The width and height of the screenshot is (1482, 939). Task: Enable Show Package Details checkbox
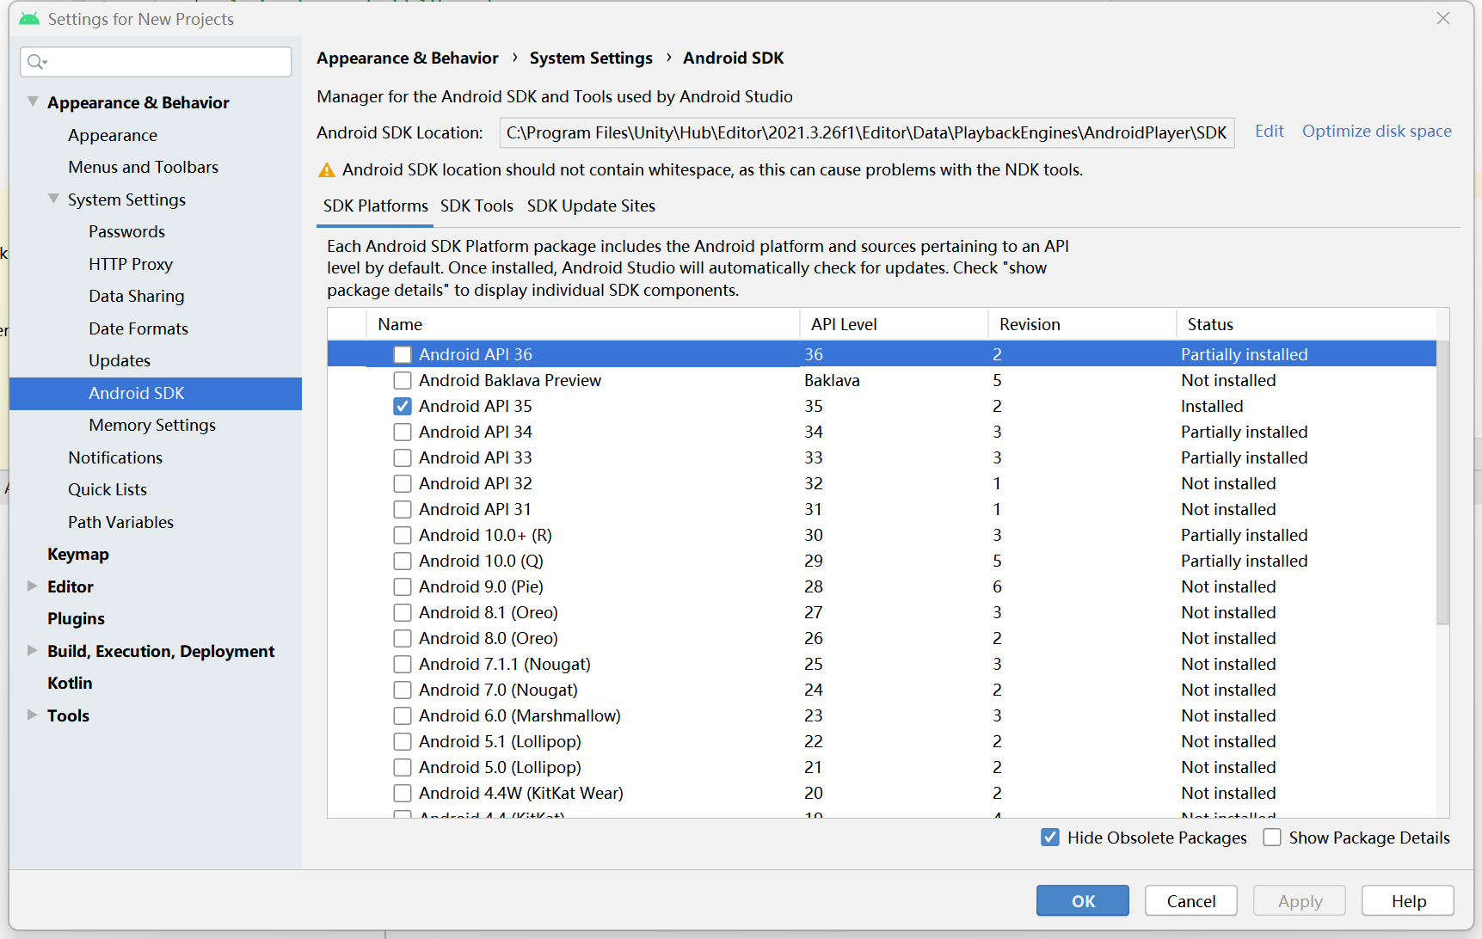click(1272, 838)
